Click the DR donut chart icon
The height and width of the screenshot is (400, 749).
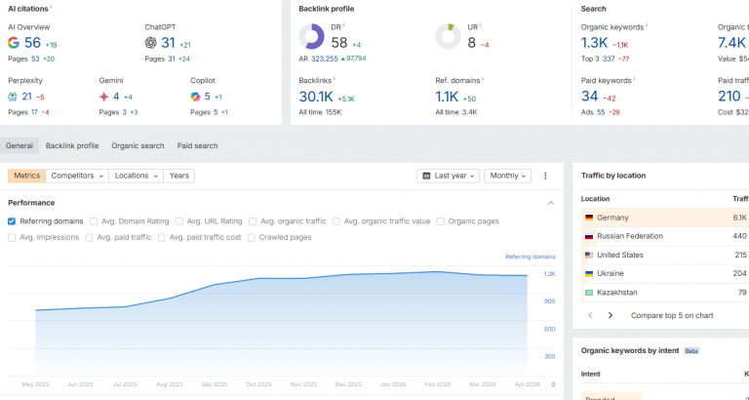(311, 37)
